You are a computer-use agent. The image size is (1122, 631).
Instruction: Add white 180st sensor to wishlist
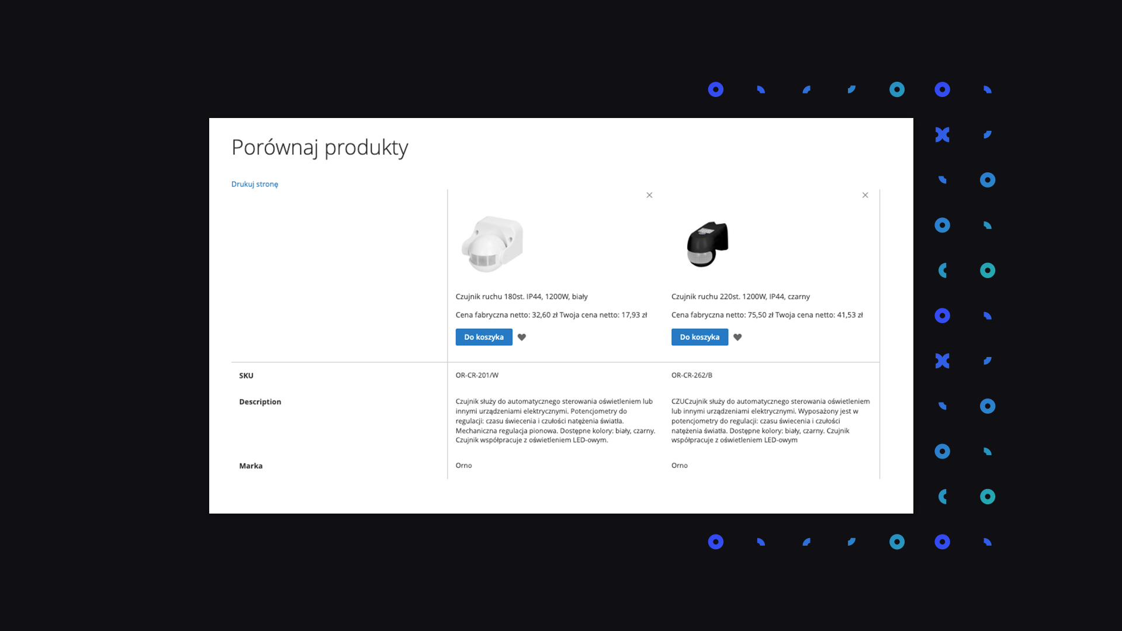click(522, 337)
